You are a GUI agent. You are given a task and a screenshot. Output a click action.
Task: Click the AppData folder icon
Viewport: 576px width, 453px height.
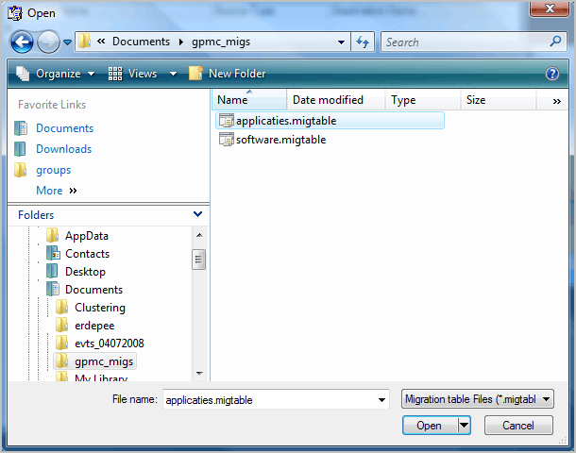coord(53,235)
